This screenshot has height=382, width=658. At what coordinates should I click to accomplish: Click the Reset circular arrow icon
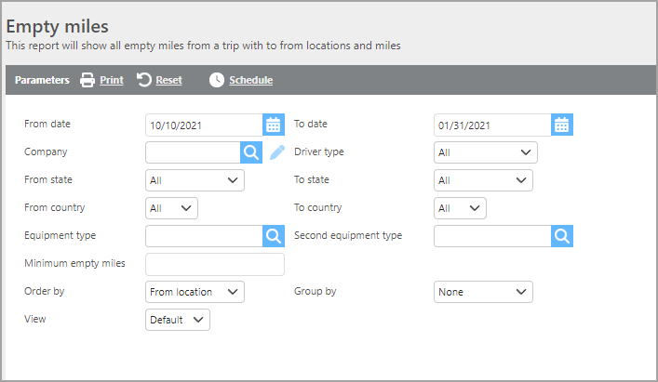tap(144, 80)
